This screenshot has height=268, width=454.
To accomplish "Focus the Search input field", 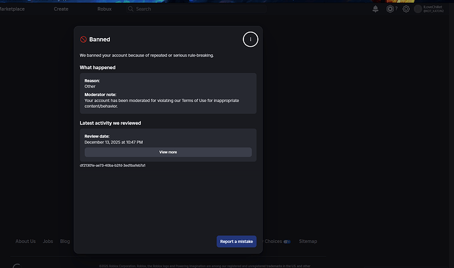I will (196, 9).
